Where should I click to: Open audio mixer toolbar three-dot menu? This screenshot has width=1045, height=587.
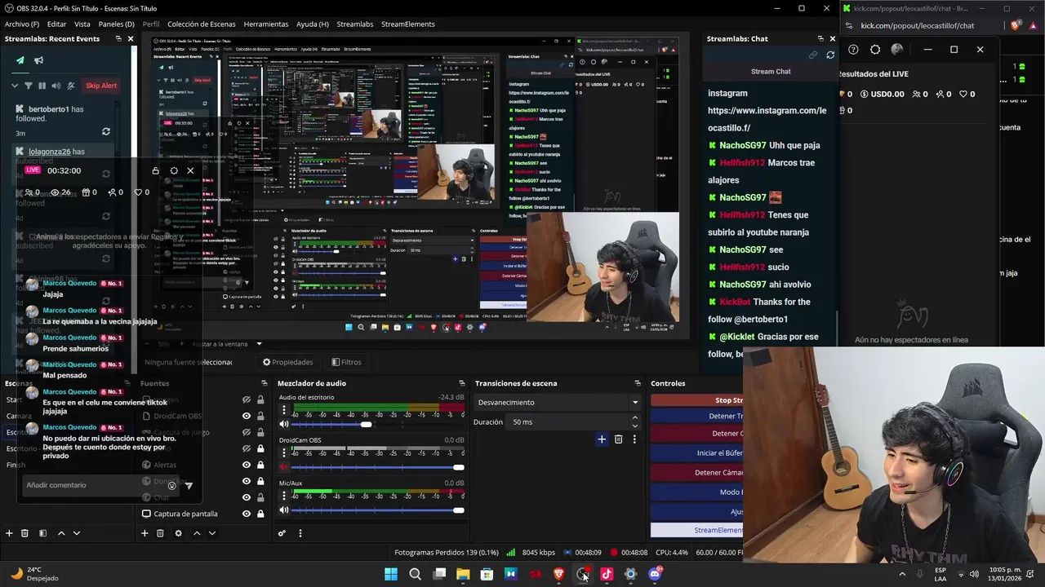300,533
